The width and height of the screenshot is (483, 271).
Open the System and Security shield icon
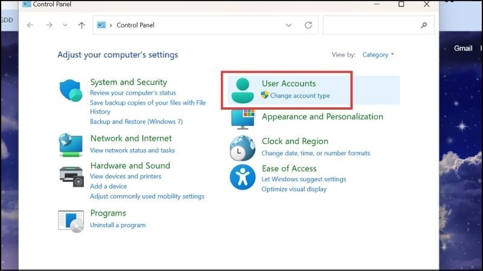point(71,90)
